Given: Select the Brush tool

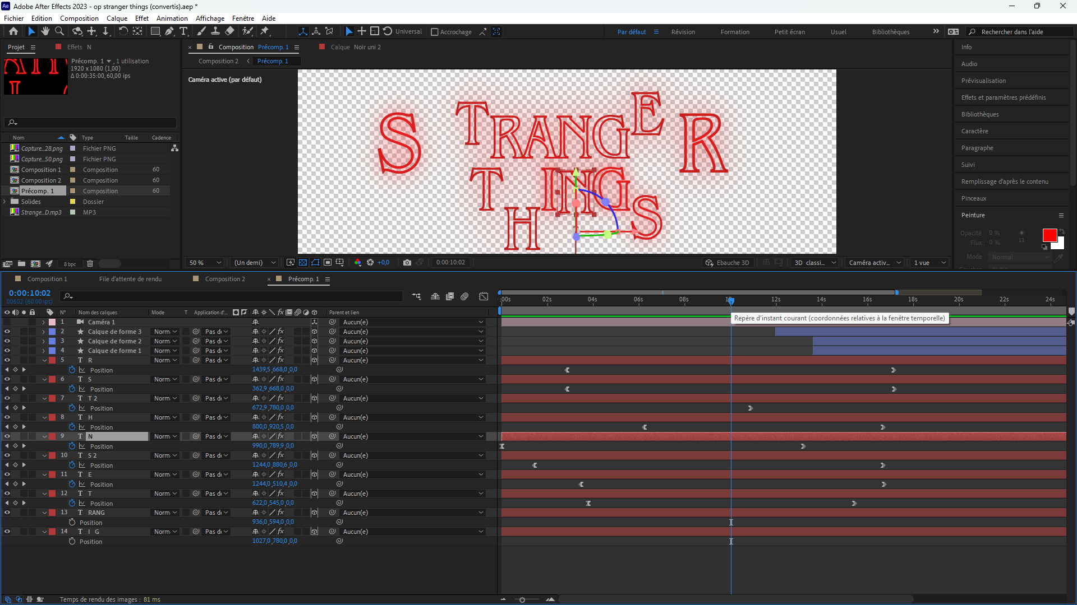Looking at the screenshot, I should pos(201,31).
